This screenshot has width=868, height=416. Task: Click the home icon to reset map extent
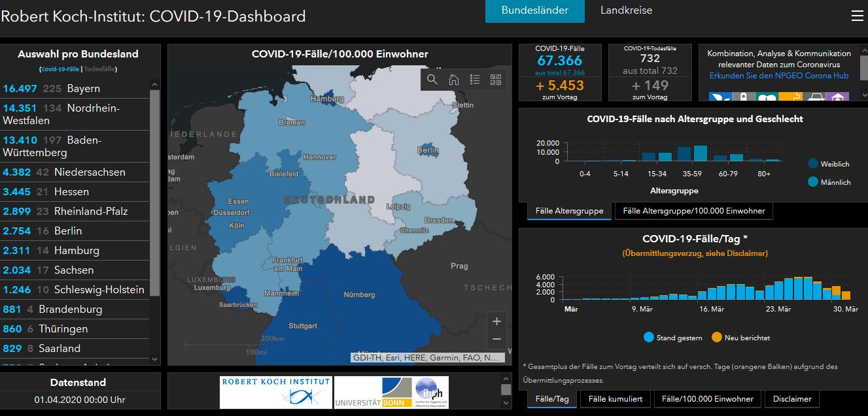(453, 80)
